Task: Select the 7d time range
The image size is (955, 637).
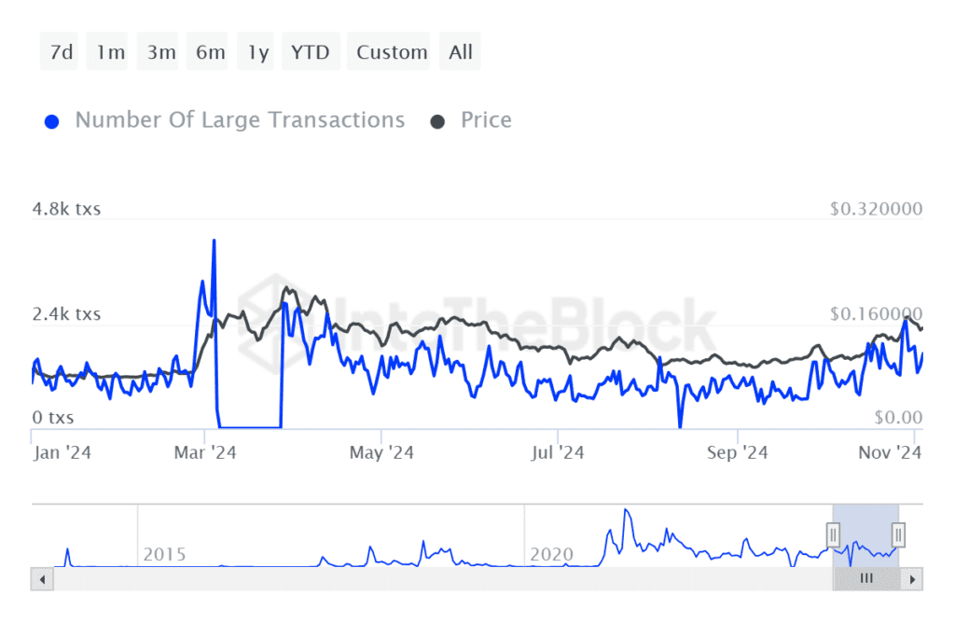Action: (60, 52)
